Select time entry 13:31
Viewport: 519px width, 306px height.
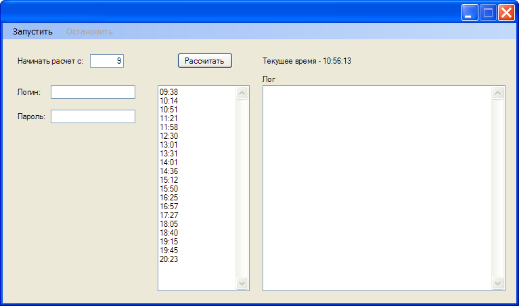pyautogui.click(x=168, y=154)
